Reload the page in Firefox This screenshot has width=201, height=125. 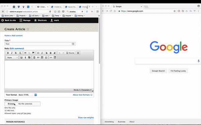point(50,12)
